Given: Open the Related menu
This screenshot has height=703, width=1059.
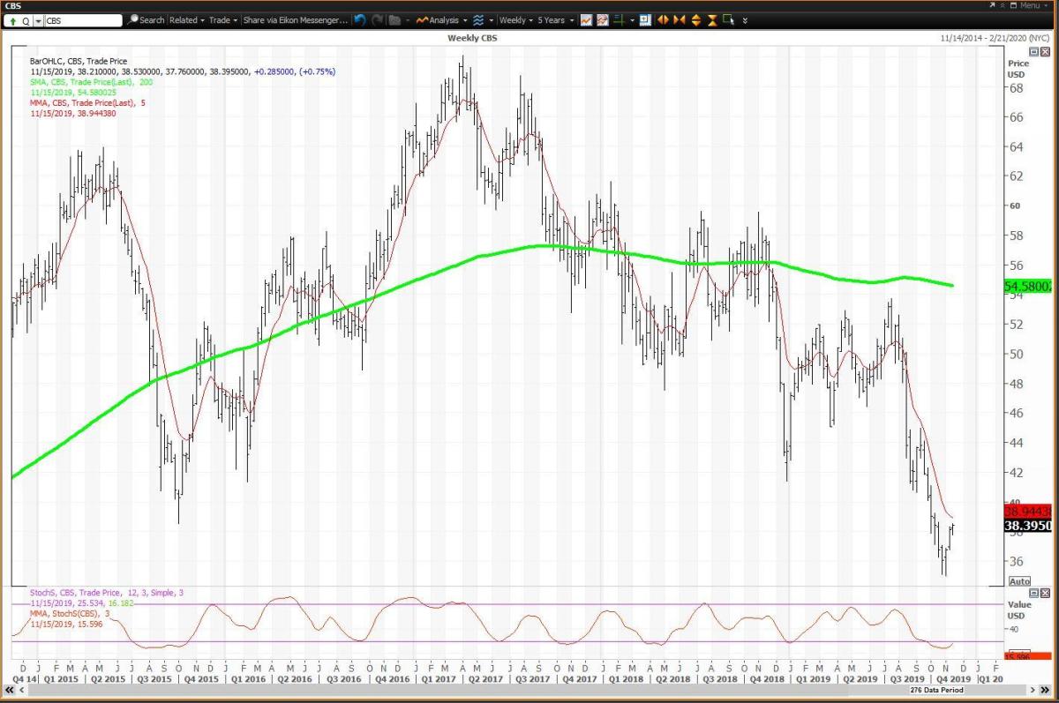Looking at the screenshot, I should pyautogui.click(x=186, y=19).
